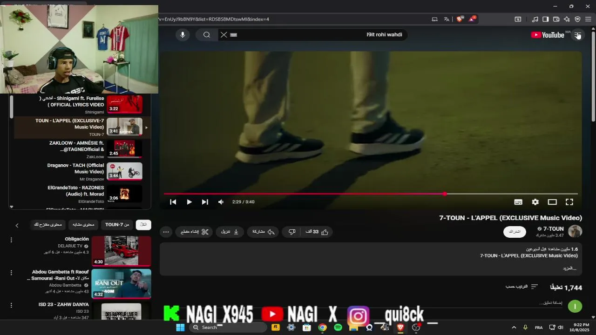This screenshot has height=335, width=596.
Task: Click the Subscribe button next to 7-TOUN
Action: click(515, 232)
